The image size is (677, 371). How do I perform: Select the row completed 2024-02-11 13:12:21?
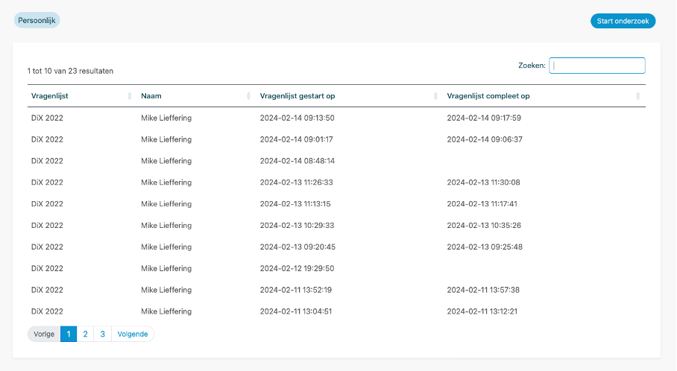coord(483,311)
